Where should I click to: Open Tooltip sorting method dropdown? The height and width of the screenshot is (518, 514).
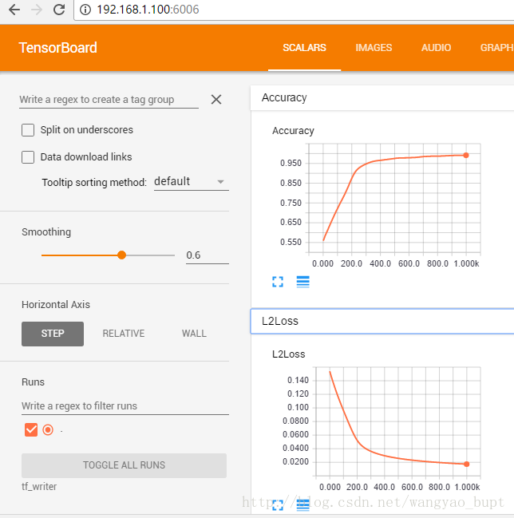coord(192,182)
